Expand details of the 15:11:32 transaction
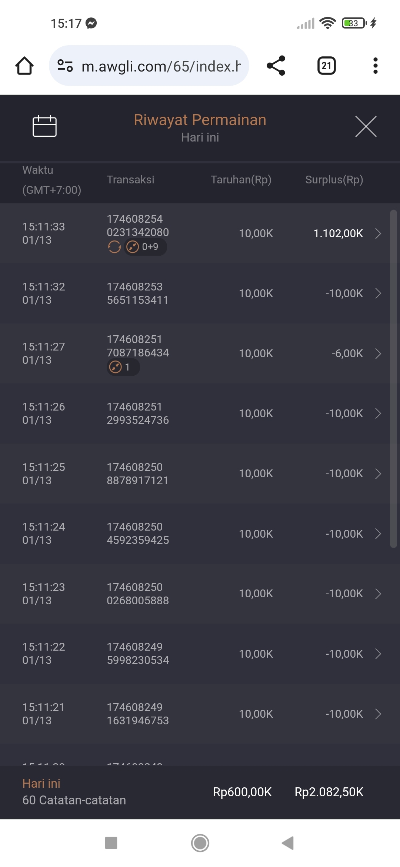The width and height of the screenshot is (400, 867). [378, 293]
